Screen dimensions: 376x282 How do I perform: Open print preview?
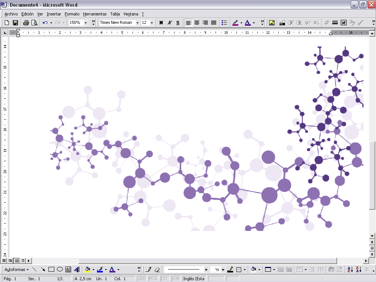[35, 23]
